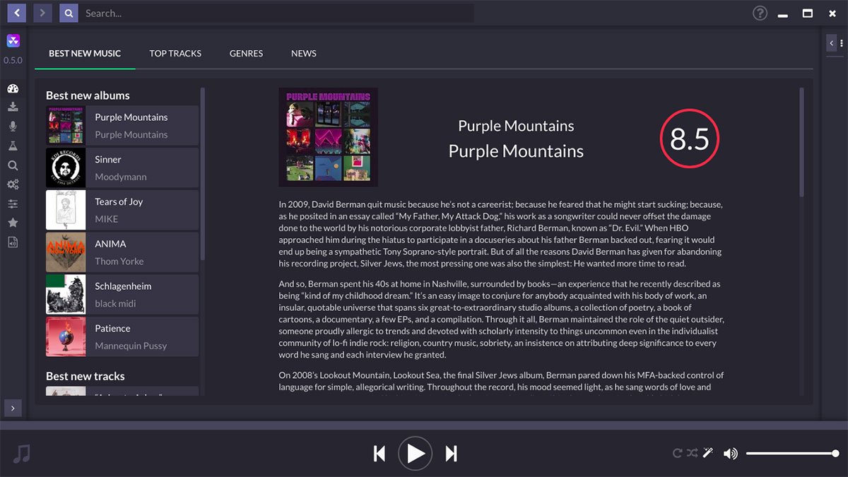Collapse the queue panel with the arrow
This screenshot has height=477, width=848.
coord(831,43)
